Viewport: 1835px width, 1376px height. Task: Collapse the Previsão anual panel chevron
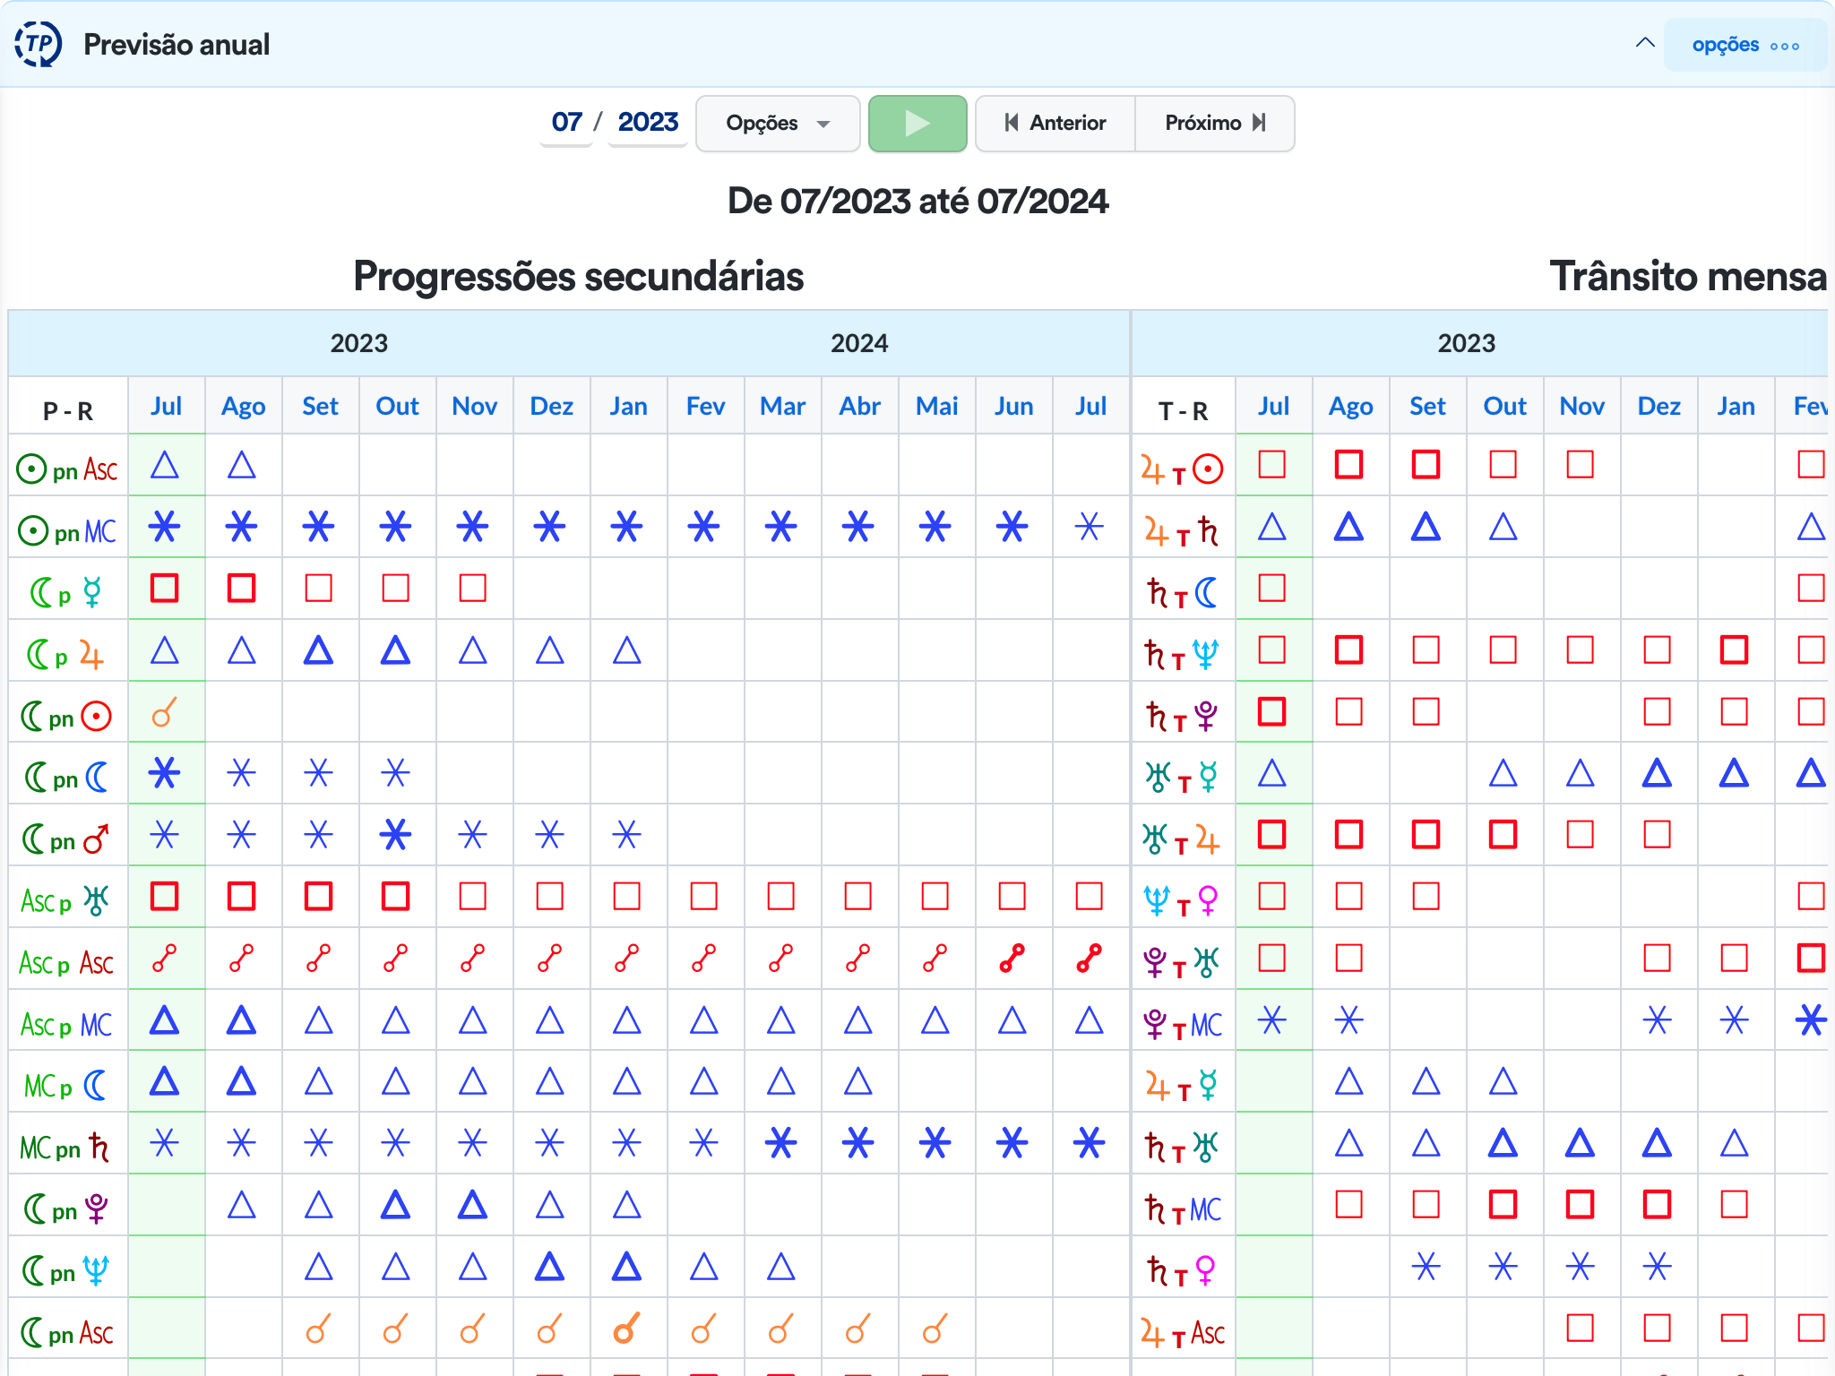[x=1644, y=43]
